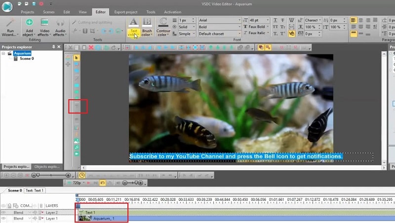Open the Characters spacing mode dropdown
This screenshot has width=395, height=223.
click(313, 20)
